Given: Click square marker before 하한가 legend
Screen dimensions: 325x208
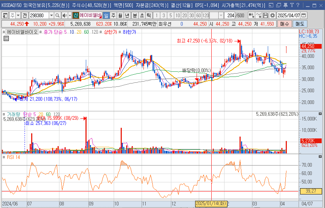Looking at the screenshot, I should point(120,32).
